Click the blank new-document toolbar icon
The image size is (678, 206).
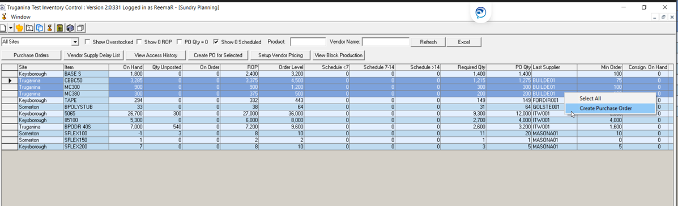3,28
